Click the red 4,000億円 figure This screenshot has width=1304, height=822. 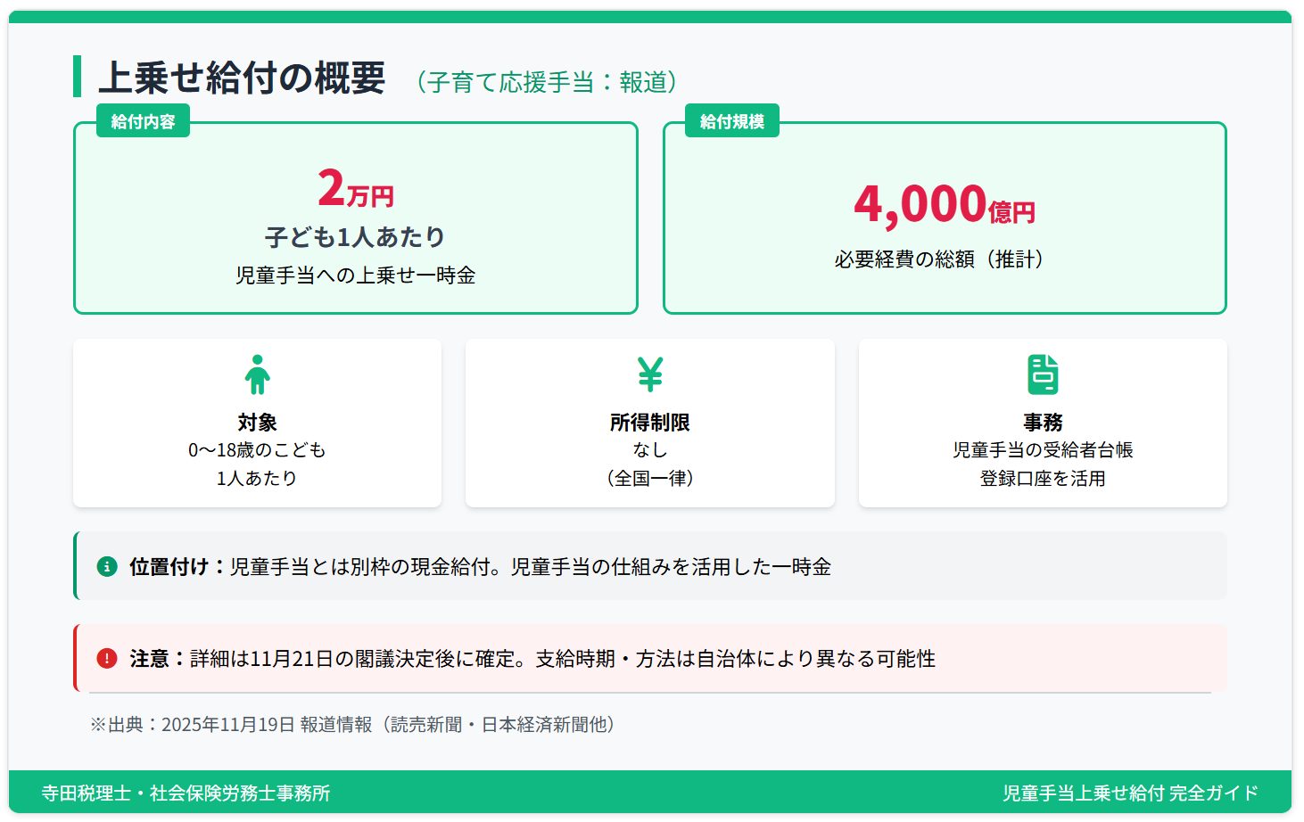(944, 205)
